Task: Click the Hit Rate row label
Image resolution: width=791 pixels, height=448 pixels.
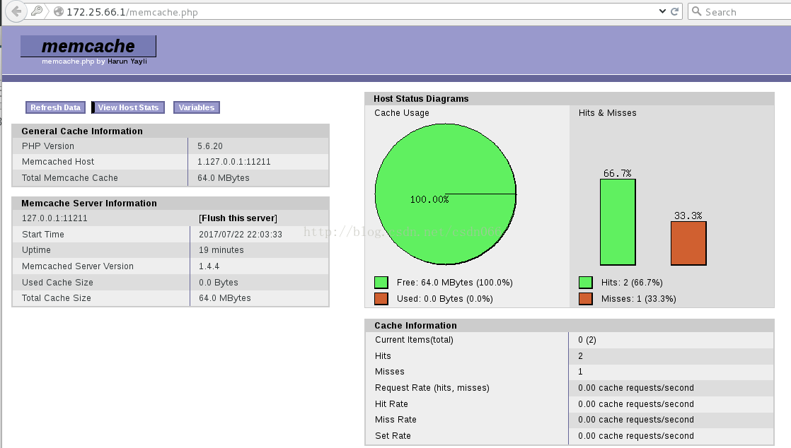Action: pos(391,403)
